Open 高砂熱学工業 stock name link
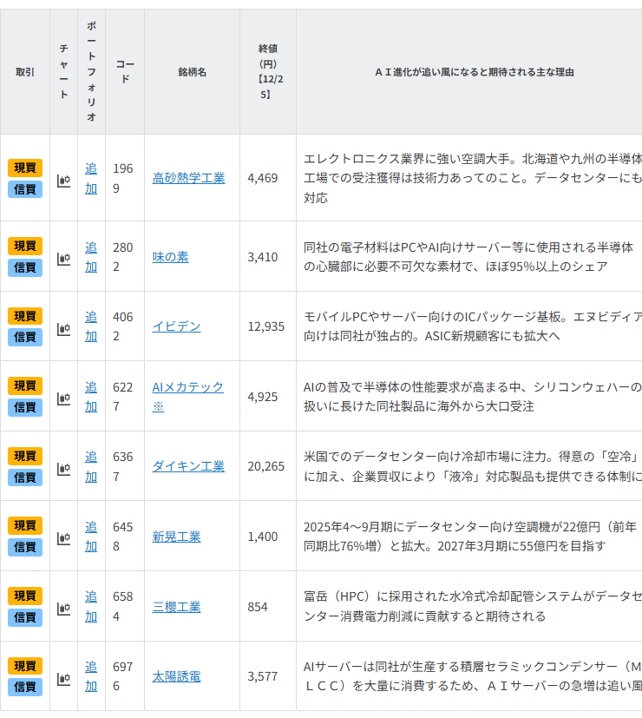This screenshot has width=642, height=718. (x=188, y=178)
